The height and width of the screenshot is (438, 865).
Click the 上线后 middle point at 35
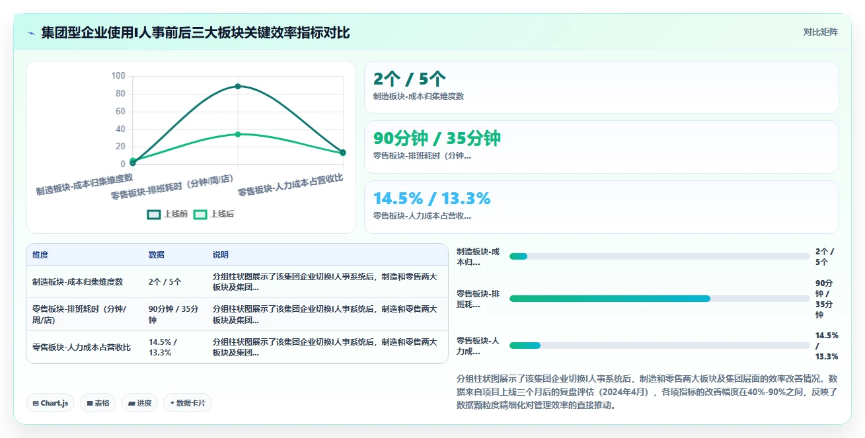238,134
